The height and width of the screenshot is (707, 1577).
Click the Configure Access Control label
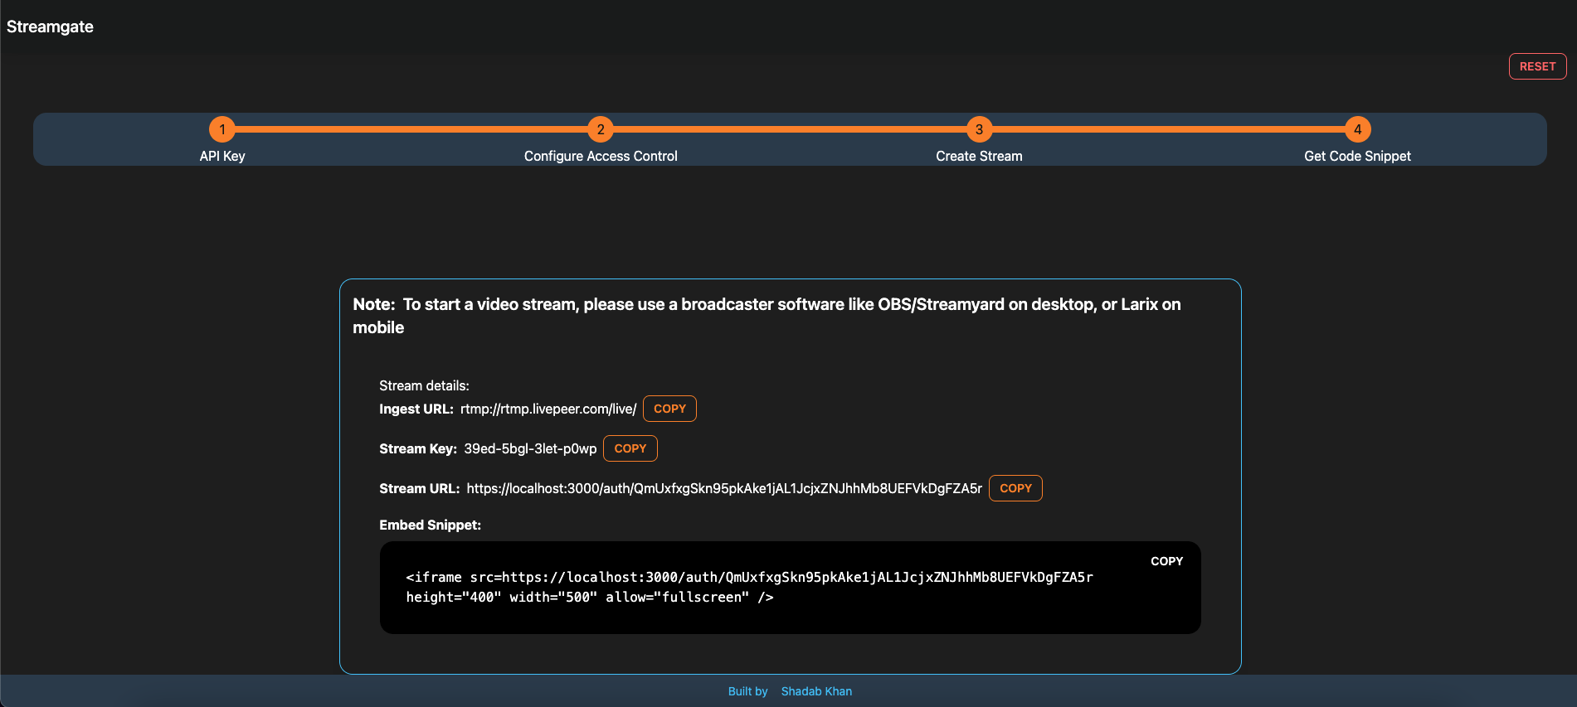click(601, 156)
